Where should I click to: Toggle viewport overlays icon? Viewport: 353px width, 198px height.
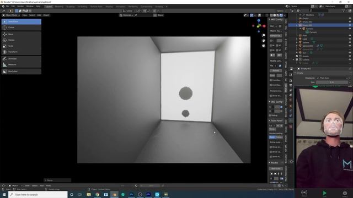[x=259, y=15]
